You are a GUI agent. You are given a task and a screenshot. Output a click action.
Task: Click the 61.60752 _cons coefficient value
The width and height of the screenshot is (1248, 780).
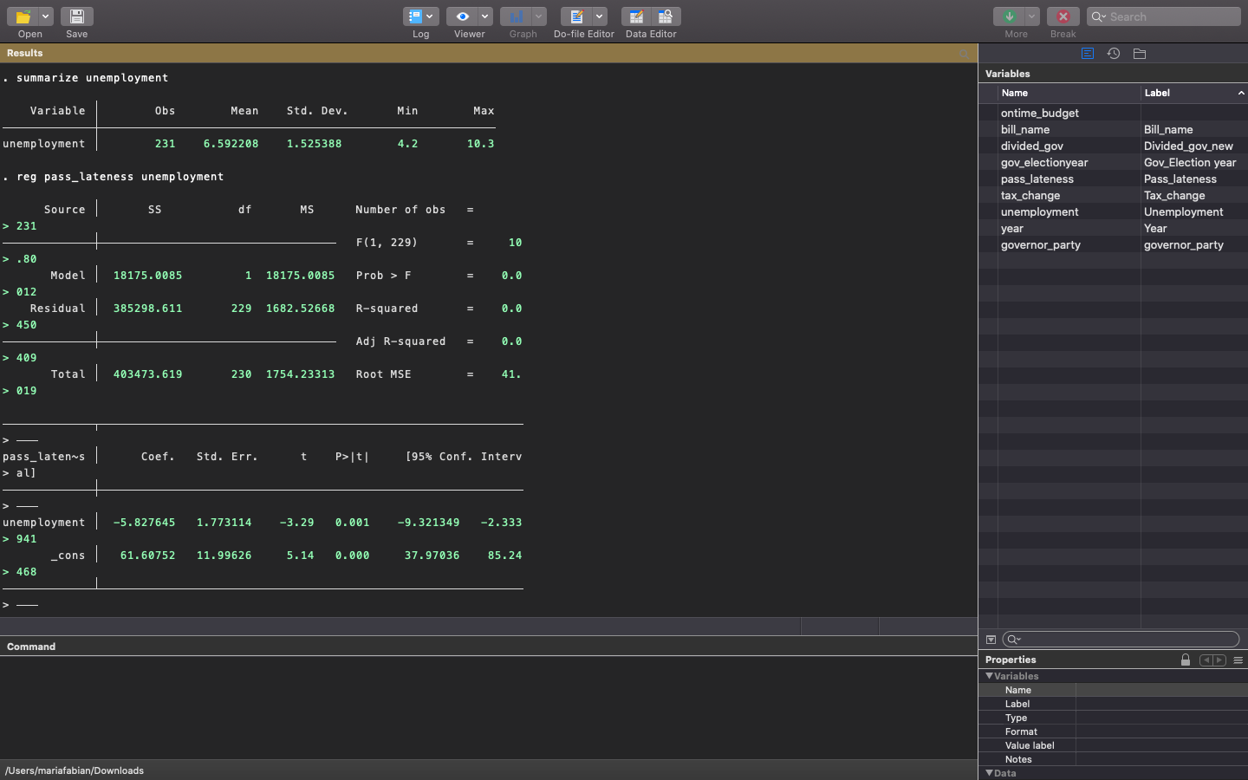coord(148,556)
